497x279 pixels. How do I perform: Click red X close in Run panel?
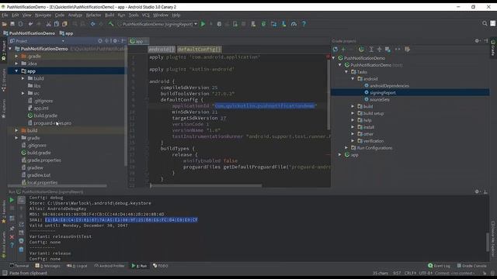pyautogui.click(x=12, y=237)
